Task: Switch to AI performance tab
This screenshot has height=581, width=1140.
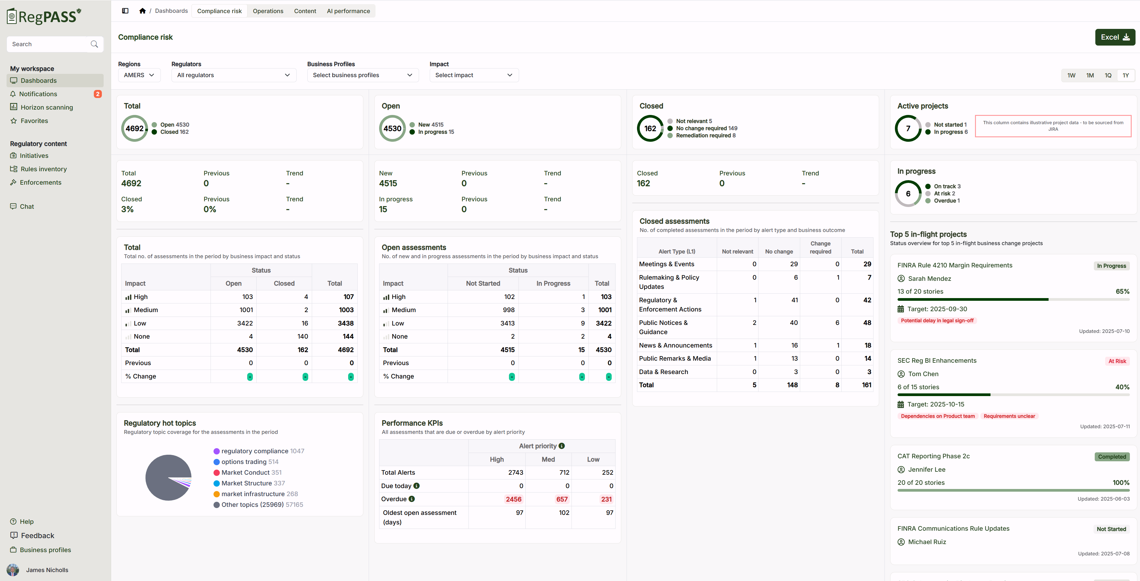Action: [348, 11]
